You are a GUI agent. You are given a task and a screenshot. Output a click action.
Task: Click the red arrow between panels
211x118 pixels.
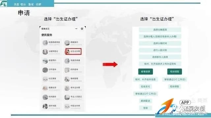pos(110,65)
